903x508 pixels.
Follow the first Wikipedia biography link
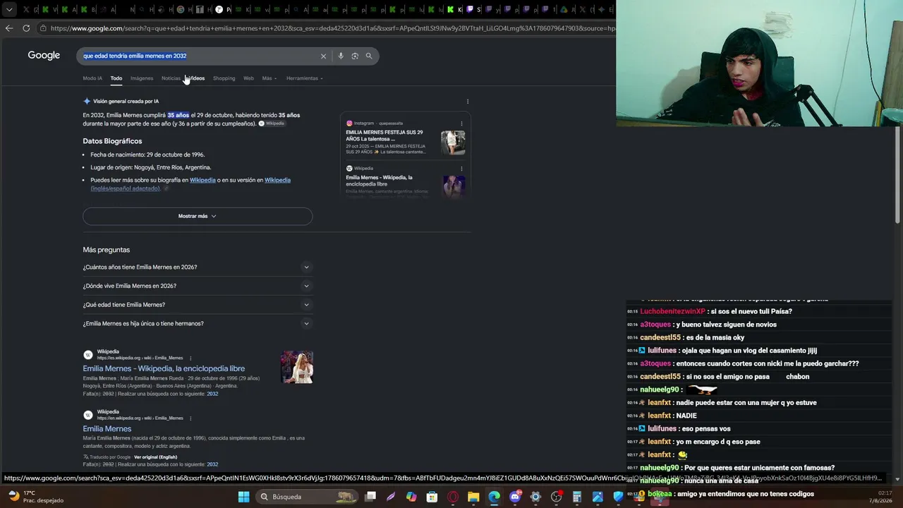tap(202, 180)
